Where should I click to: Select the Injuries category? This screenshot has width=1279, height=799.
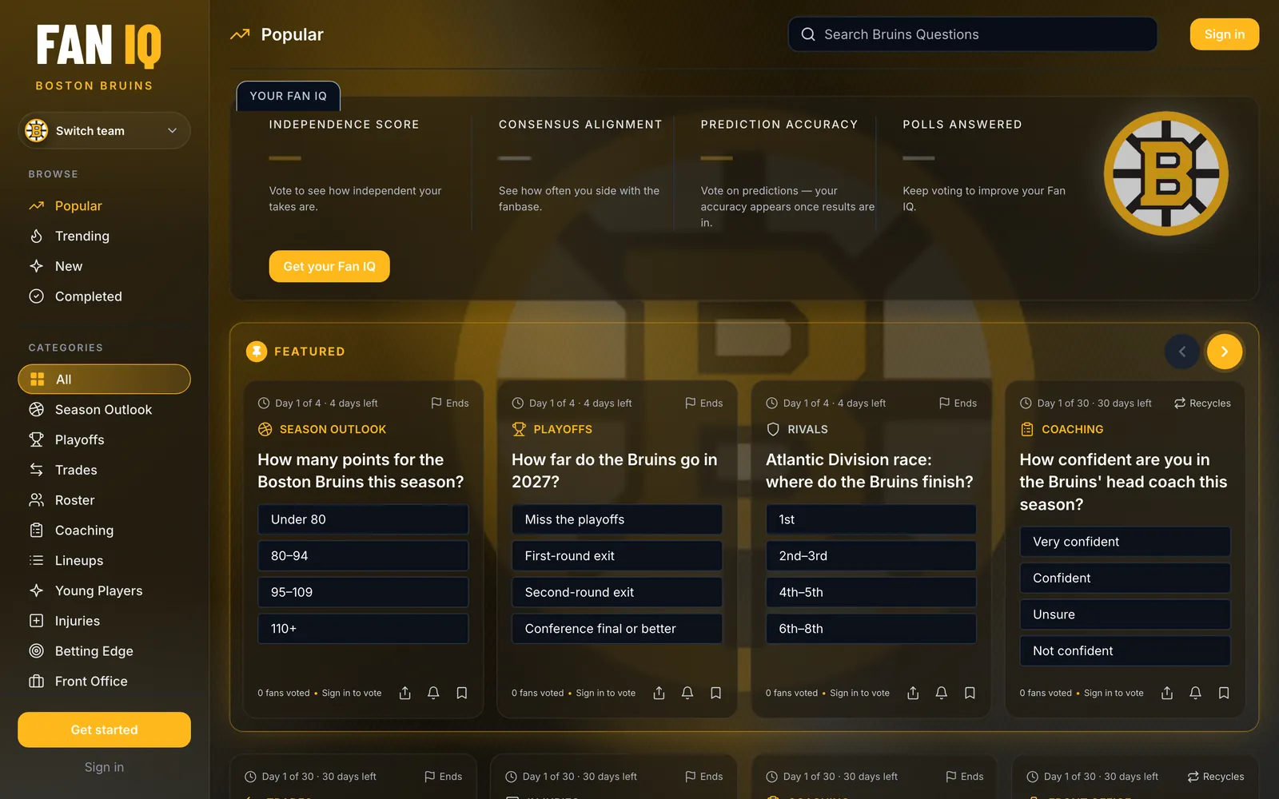[x=104, y=621]
